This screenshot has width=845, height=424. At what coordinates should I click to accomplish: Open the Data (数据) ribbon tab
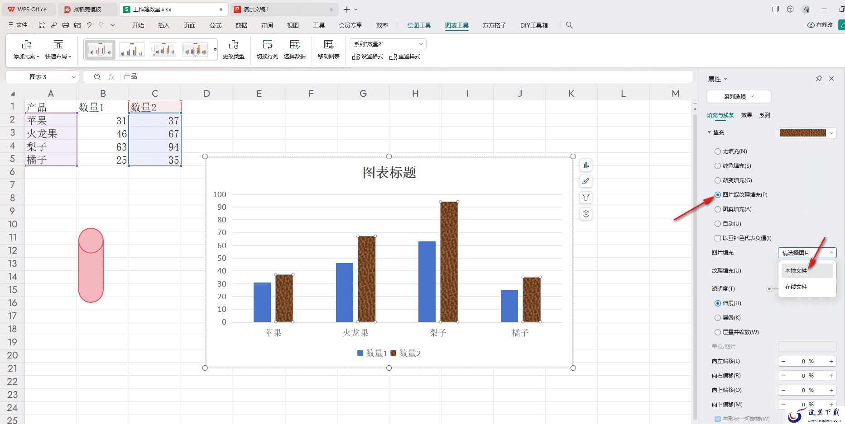(x=241, y=25)
